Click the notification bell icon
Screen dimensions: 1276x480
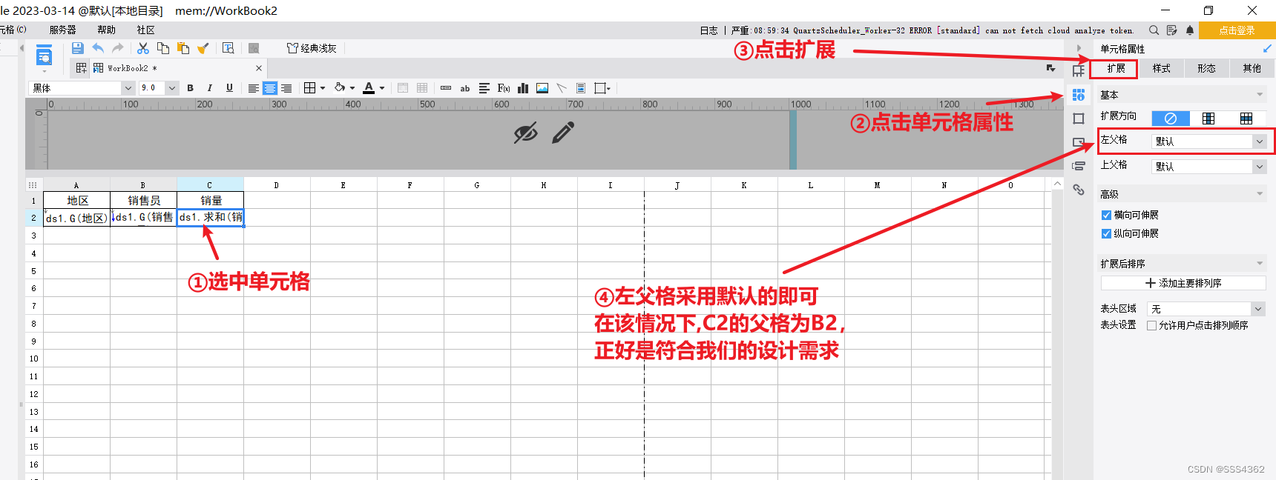[x=1190, y=30]
